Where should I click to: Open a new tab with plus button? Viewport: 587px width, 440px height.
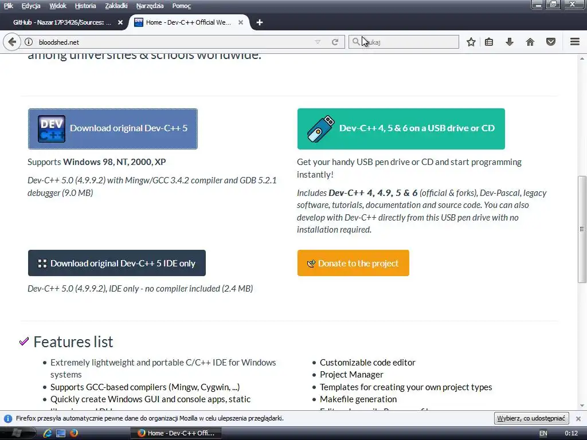[260, 22]
